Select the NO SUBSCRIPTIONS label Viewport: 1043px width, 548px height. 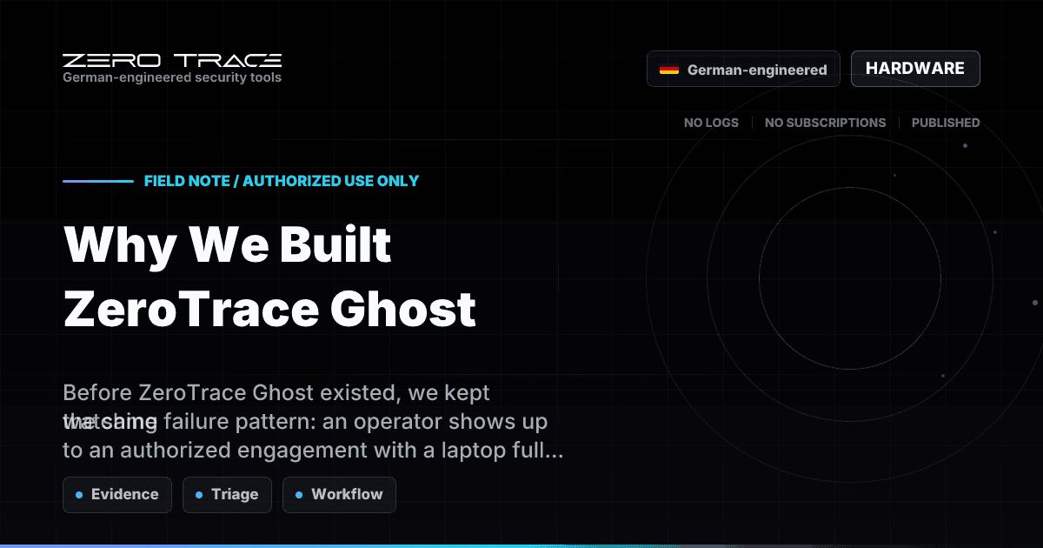click(x=825, y=123)
